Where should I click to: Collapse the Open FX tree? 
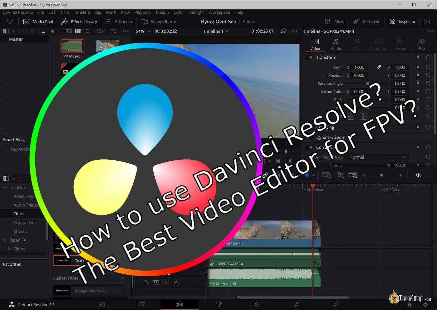pos(5,240)
